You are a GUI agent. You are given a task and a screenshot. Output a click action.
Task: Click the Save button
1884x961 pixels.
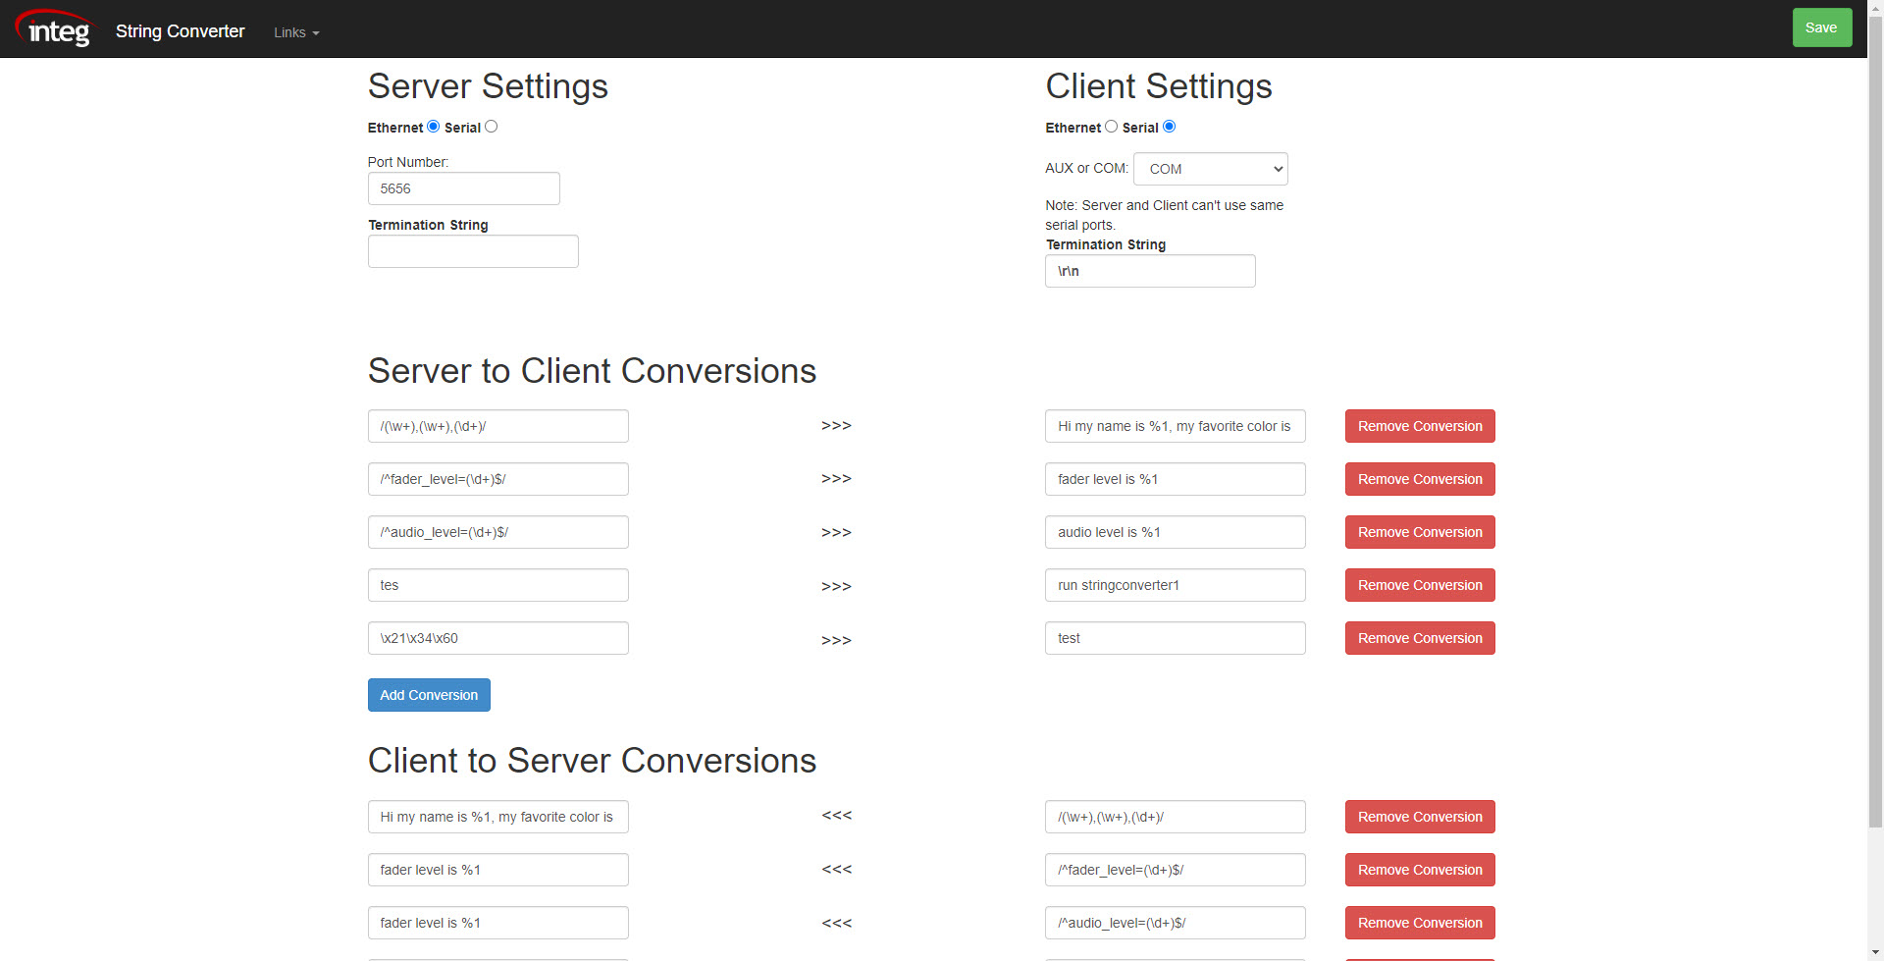(1820, 27)
